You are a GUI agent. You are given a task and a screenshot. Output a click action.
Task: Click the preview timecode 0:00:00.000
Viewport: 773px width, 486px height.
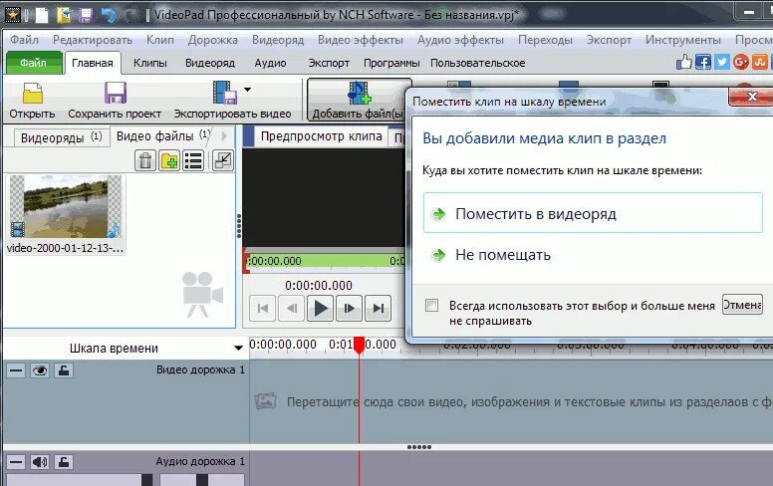point(319,286)
